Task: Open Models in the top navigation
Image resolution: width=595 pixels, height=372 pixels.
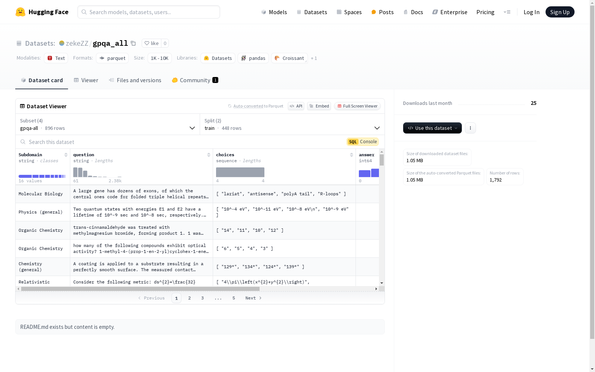Action: [274, 12]
